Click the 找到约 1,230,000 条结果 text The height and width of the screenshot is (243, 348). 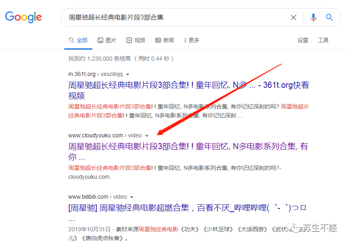[121, 59]
